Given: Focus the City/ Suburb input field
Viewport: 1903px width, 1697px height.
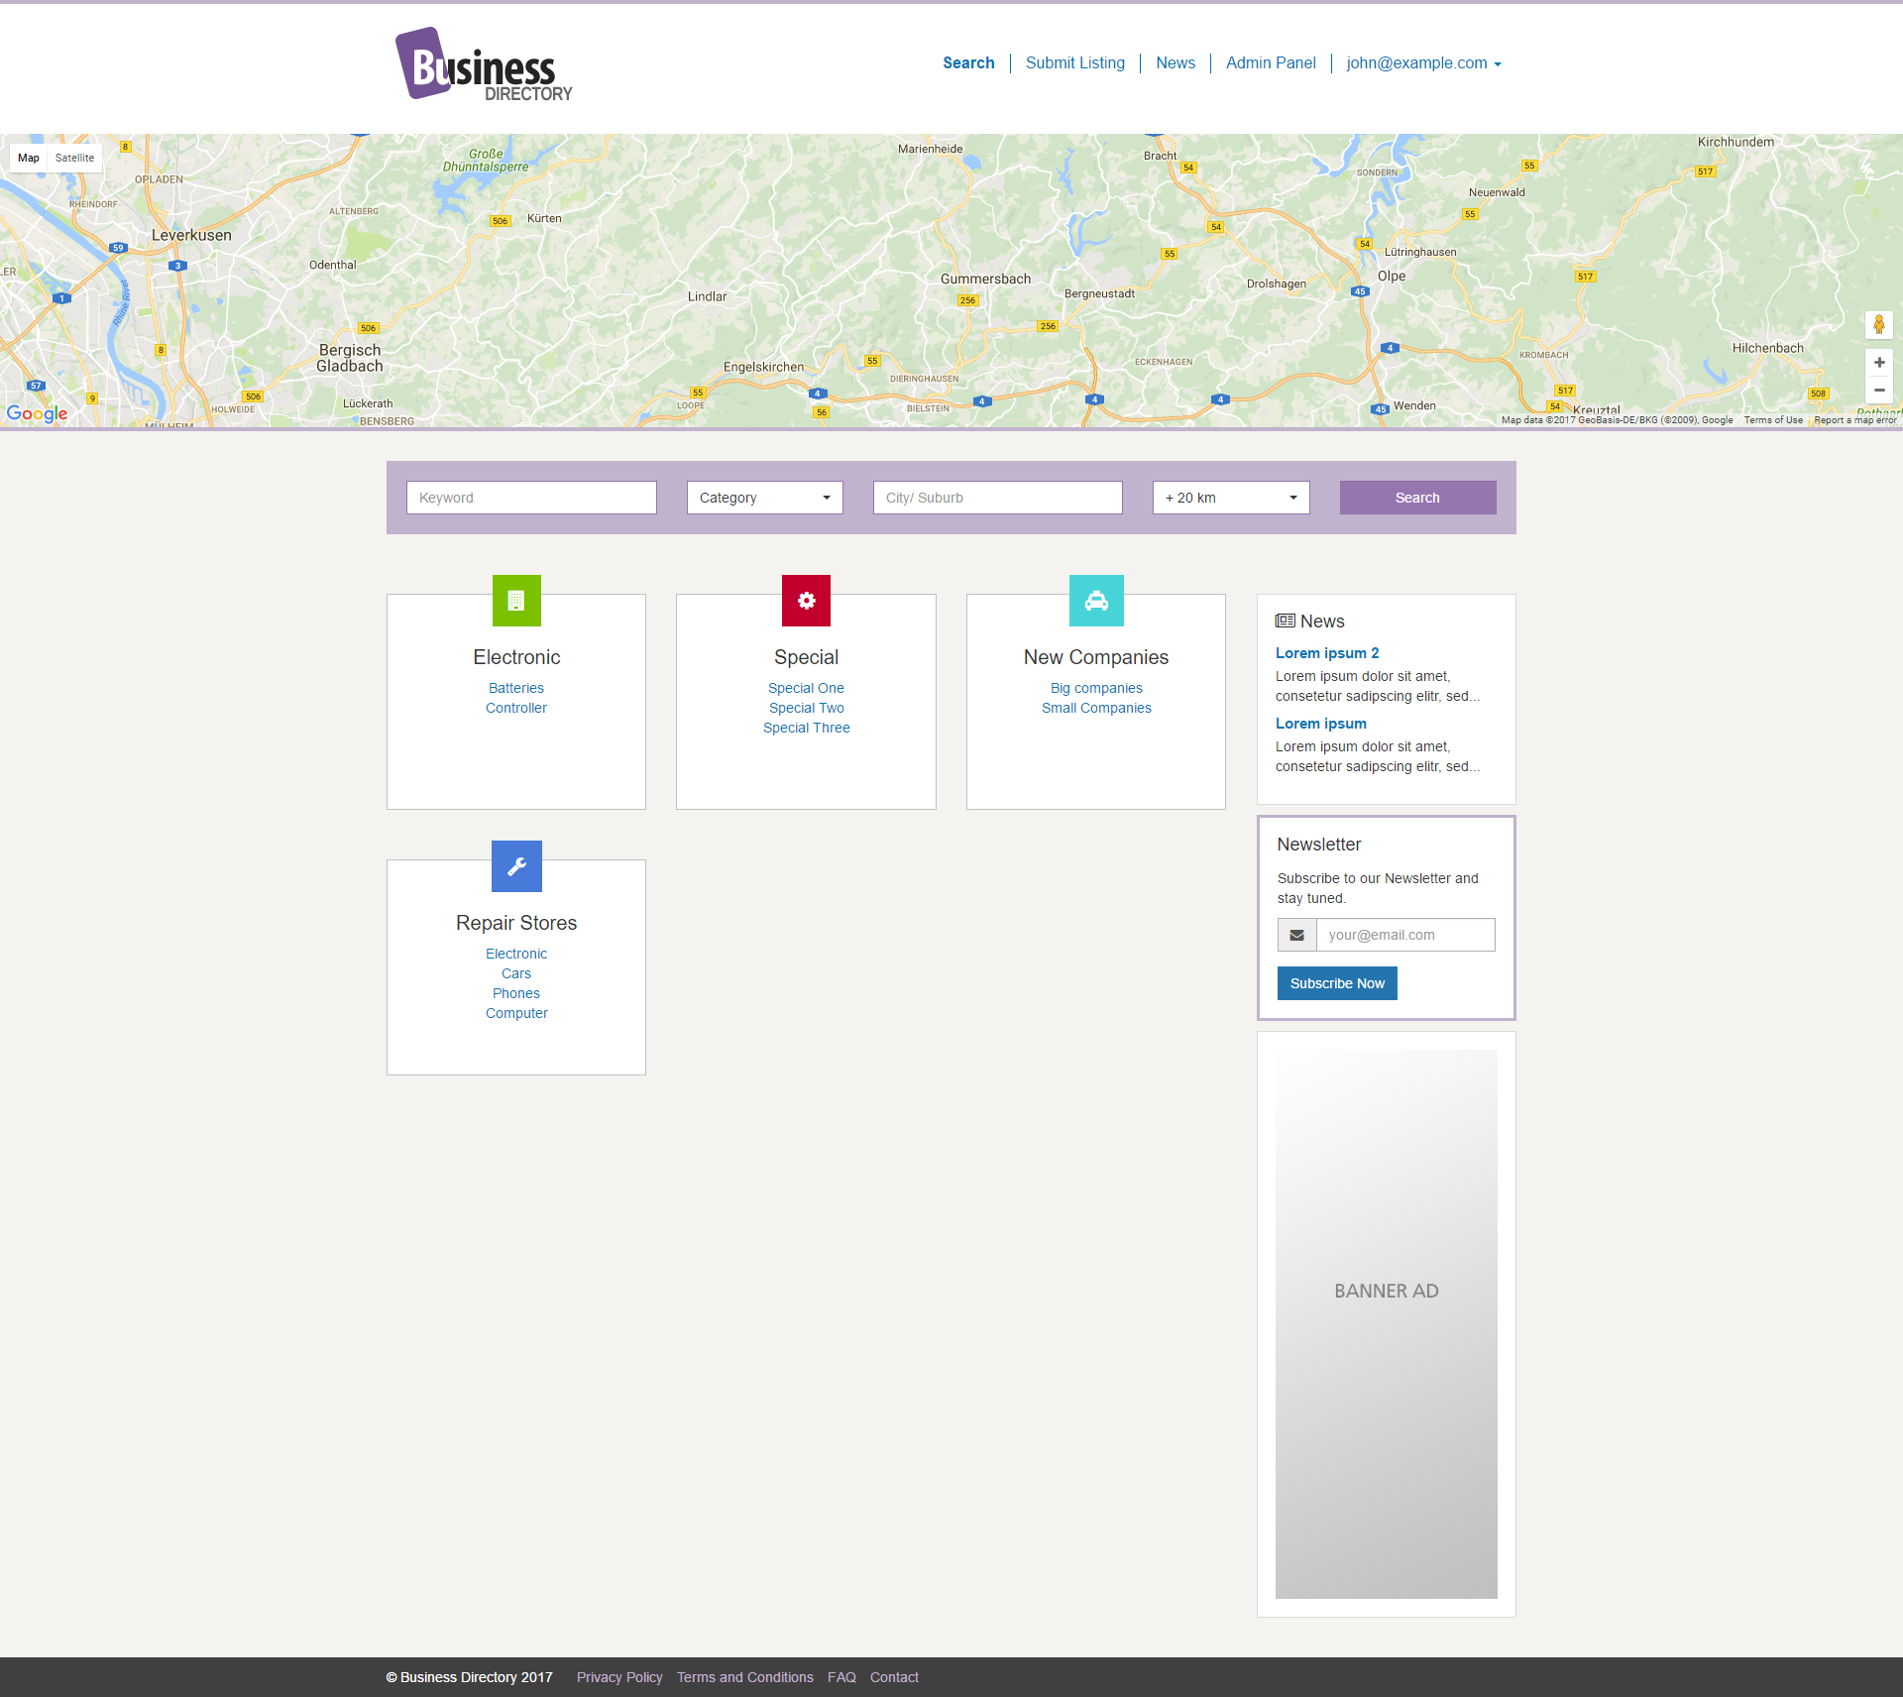Looking at the screenshot, I should pyautogui.click(x=997, y=498).
